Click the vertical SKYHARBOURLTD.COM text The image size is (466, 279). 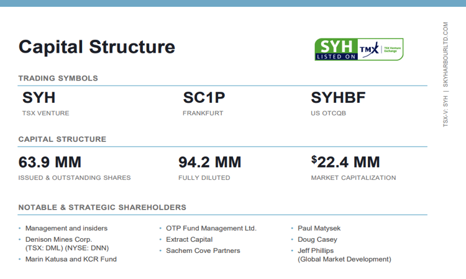coord(445,55)
